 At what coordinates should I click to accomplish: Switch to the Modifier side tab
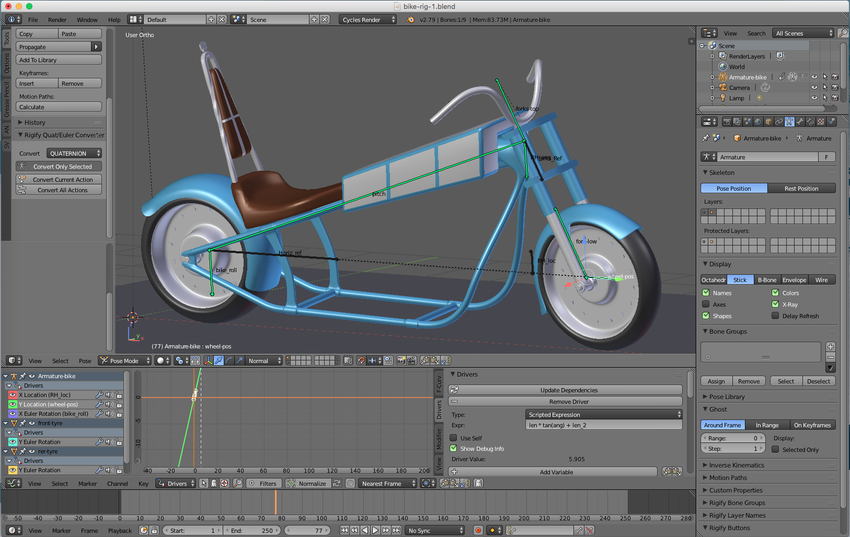439,439
